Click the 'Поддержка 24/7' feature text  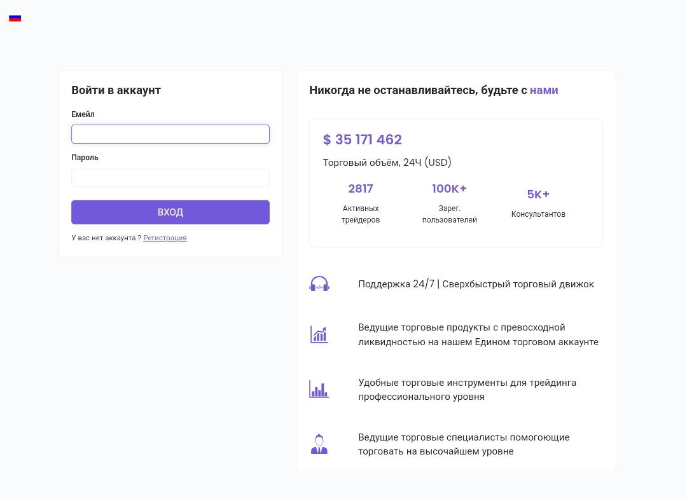(x=476, y=284)
